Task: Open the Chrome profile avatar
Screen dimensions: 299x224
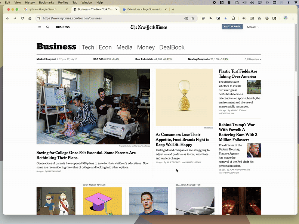Action: coord(286,18)
